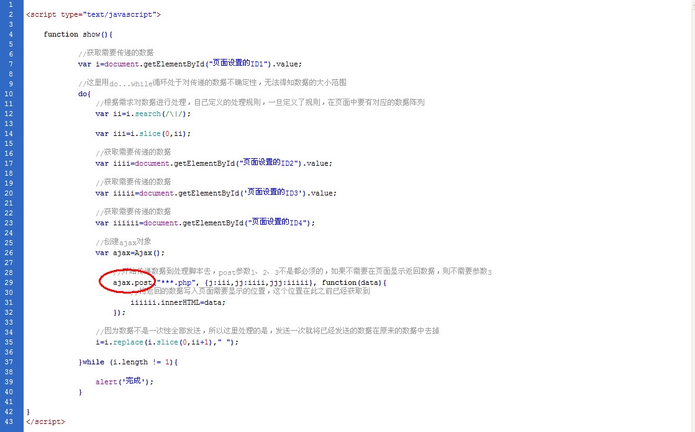Select line number 29 in the gutter
This screenshot has height=432, width=695.
(x=9, y=282)
